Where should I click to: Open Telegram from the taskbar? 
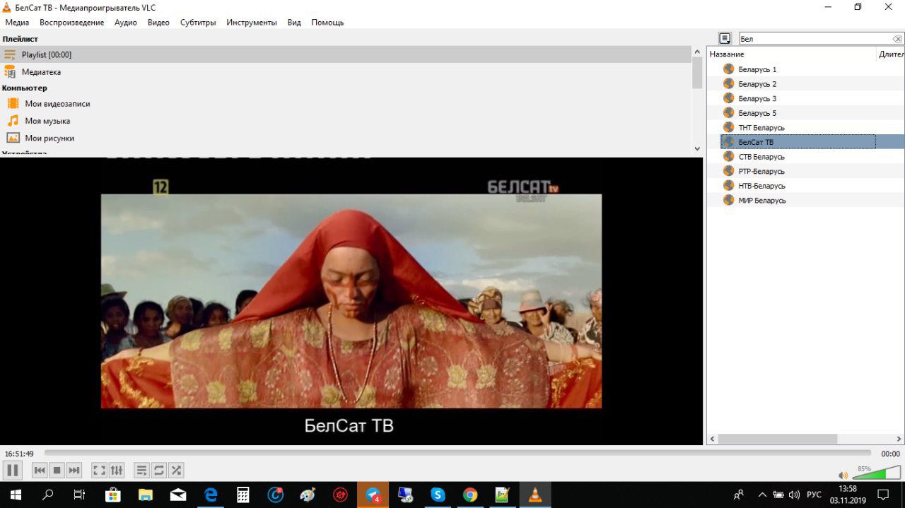tap(373, 495)
